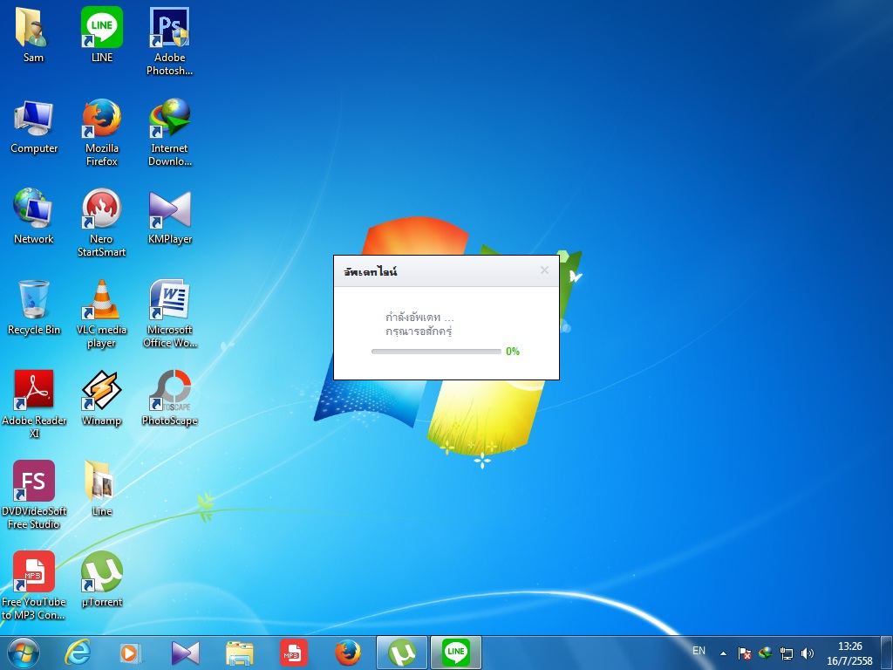Select the Adobe Reader XI desktop shortcut
The width and height of the screenshot is (893, 670).
[34, 404]
